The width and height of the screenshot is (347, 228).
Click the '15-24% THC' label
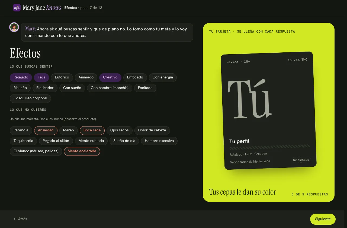pyautogui.click(x=297, y=60)
